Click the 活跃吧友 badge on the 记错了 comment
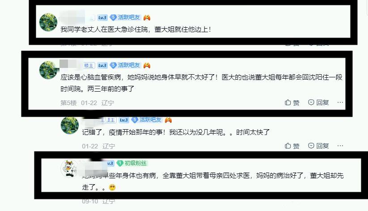This screenshot has width=368, height=211. coord(147,120)
